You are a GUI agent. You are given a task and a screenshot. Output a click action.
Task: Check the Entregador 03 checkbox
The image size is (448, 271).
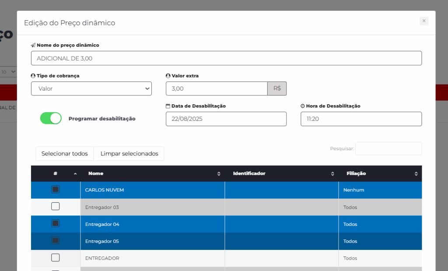click(56, 207)
